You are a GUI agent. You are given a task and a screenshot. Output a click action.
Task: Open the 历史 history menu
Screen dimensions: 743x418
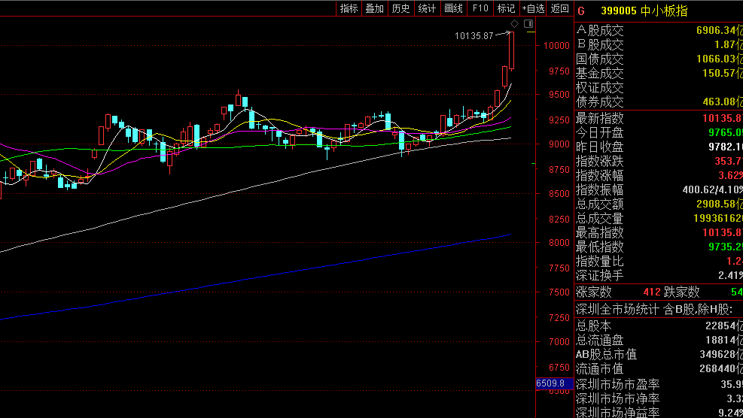(401, 8)
